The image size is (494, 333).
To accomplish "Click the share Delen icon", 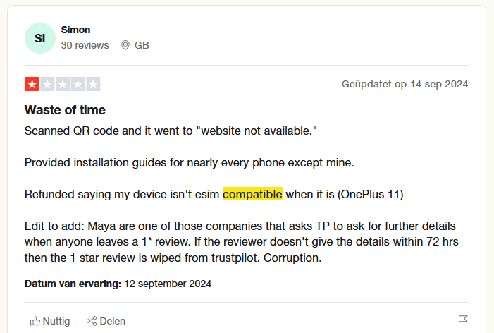I will (x=91, y=321).
